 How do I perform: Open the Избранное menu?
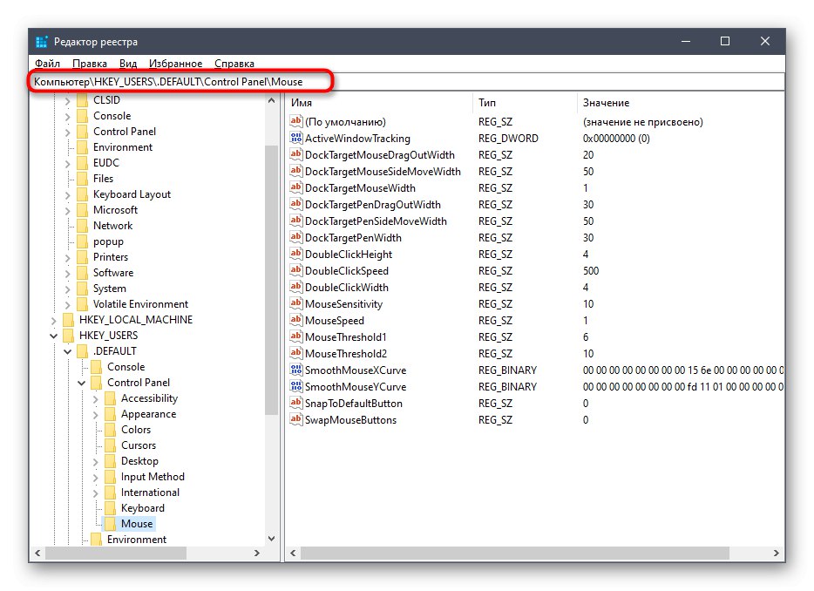tap(175, 64)
